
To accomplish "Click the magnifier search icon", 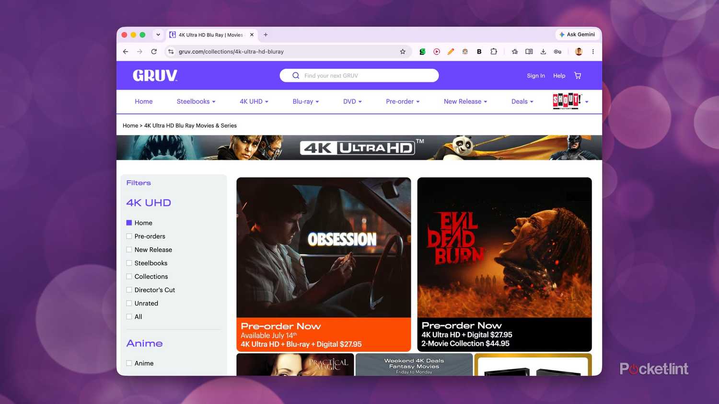I will point(296,76).
